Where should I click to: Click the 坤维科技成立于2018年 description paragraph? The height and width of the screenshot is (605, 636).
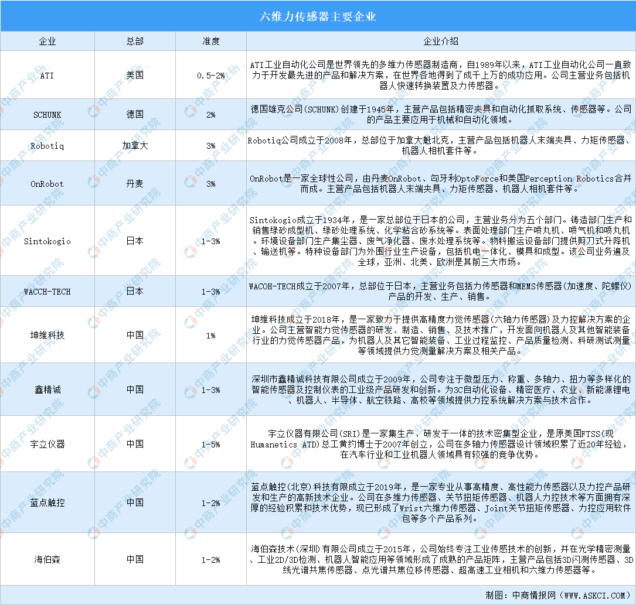tap(440, 335)
